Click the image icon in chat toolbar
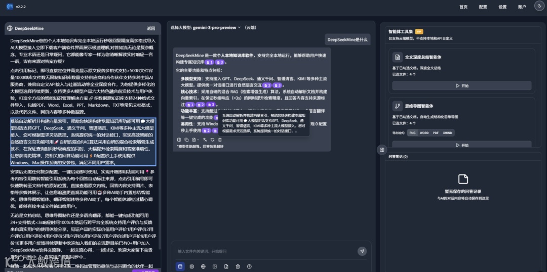Image resolution: width=547 pixels, height=272 pixels. point(215,266)
